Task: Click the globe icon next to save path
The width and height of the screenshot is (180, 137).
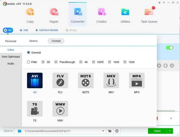Action: pyautogui.click(x=117, y=131)
